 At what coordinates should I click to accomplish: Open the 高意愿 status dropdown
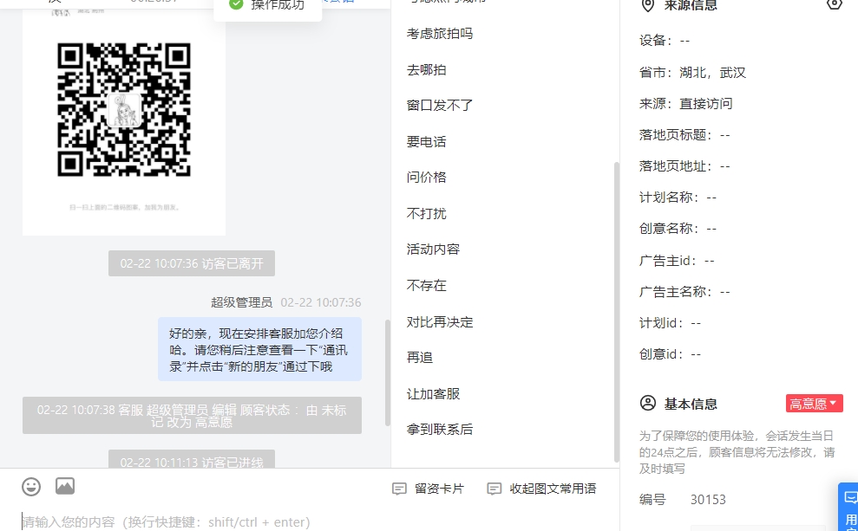tap(815, 404)
